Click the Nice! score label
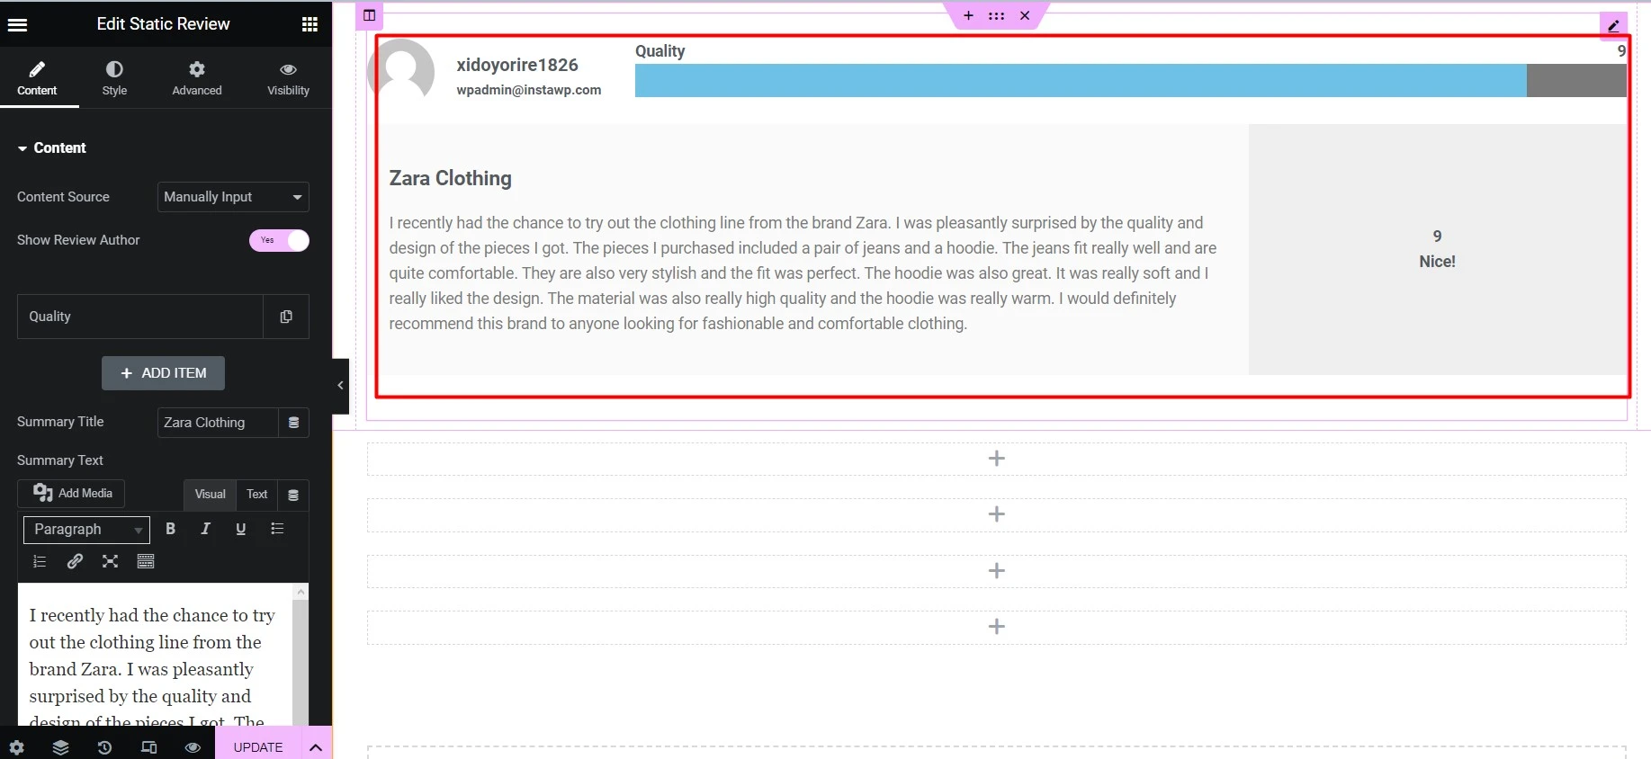Image resolution: width=1651 pixels, height=759 pixels. pos(1437,262)
